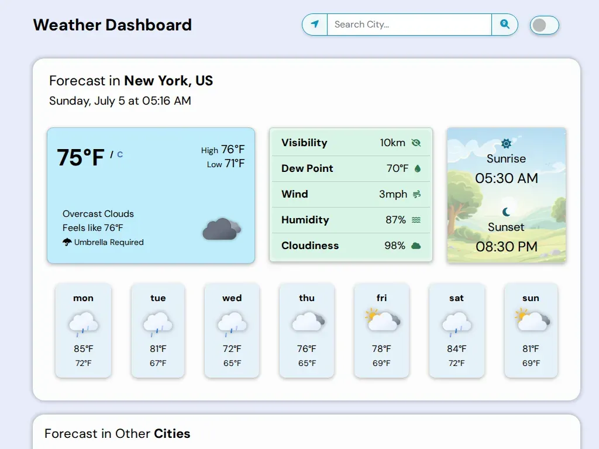Toggle the dark mode switch
599x449 pixels.
(x=545, y=25)
